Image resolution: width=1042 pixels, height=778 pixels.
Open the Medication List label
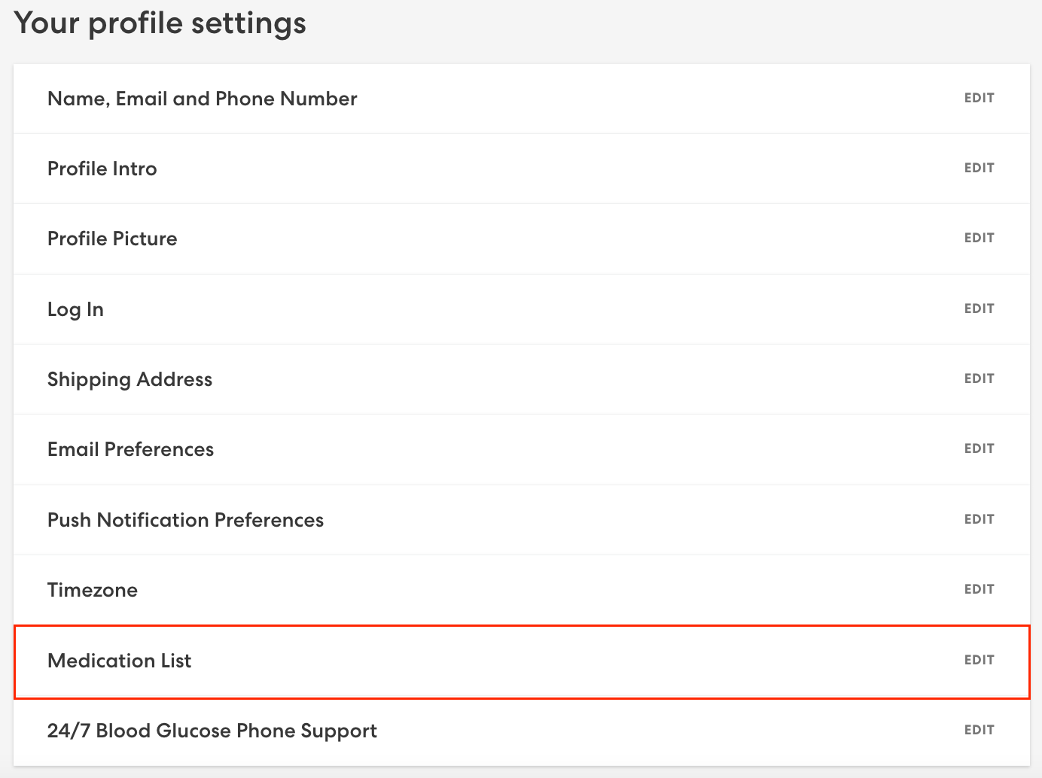coord(119,661)
